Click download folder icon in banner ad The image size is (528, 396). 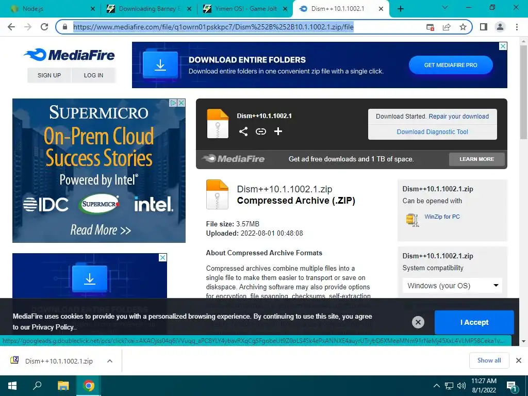[x=160, y=64]
